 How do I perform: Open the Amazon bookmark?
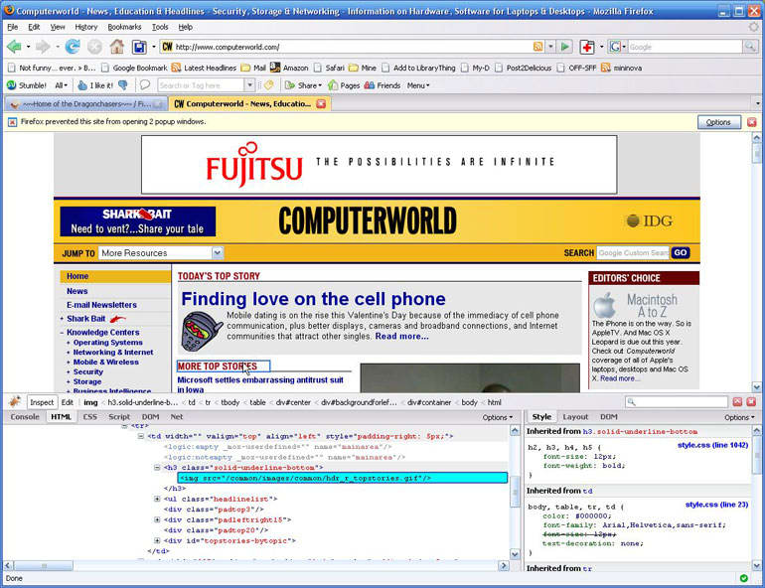(289, 68)
